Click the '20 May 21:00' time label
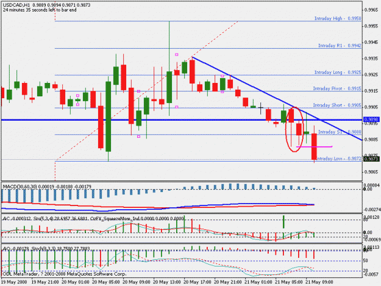This screenshot has height=286, width=381. click(x=227, y=282)
